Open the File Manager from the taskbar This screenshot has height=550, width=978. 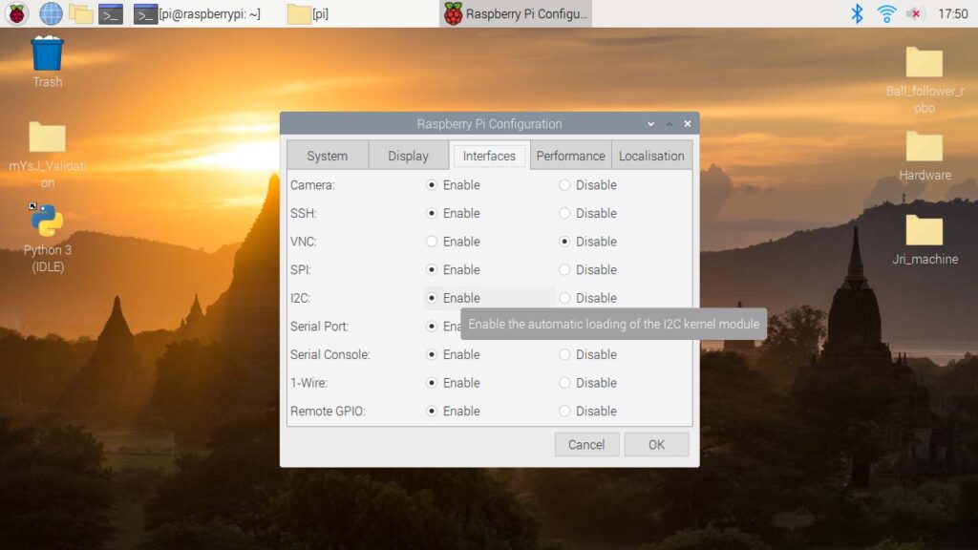(x=80, y=13)
